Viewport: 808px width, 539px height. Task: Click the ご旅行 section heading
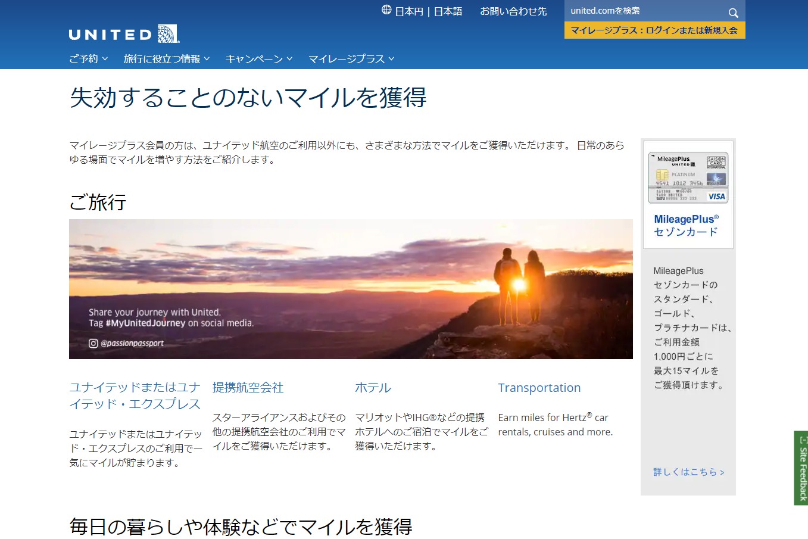pos(98,202)
